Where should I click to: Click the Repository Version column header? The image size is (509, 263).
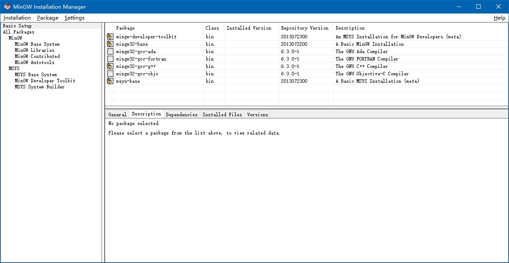(x=304, y=27)
